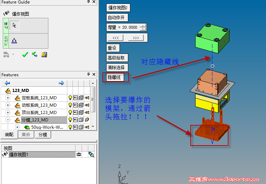
Task: Switch to the 分模 tab
Action: click(42, 135)
